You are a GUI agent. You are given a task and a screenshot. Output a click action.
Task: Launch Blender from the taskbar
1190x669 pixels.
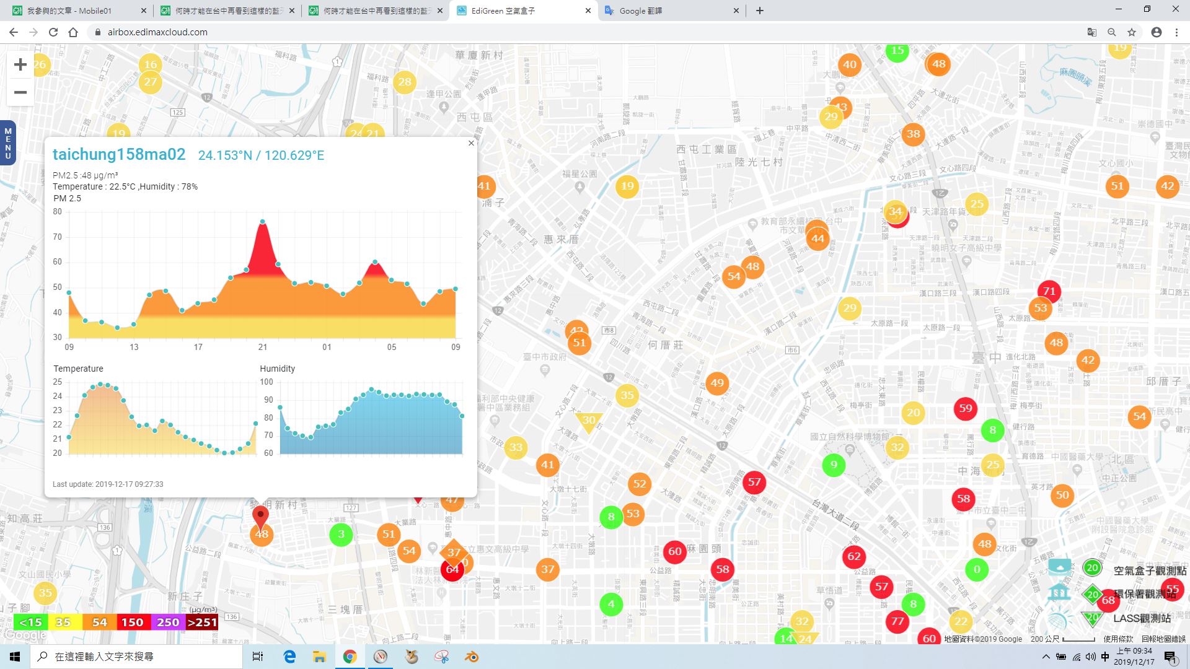472,657
